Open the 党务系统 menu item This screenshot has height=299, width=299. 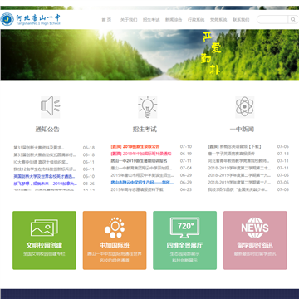(218, 20)
